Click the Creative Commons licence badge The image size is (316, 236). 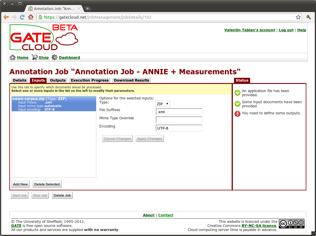292,224
